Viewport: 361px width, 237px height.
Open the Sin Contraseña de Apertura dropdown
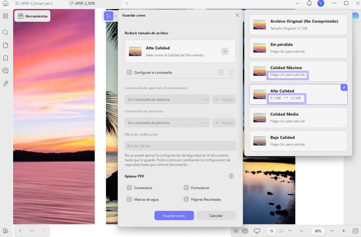167,100
